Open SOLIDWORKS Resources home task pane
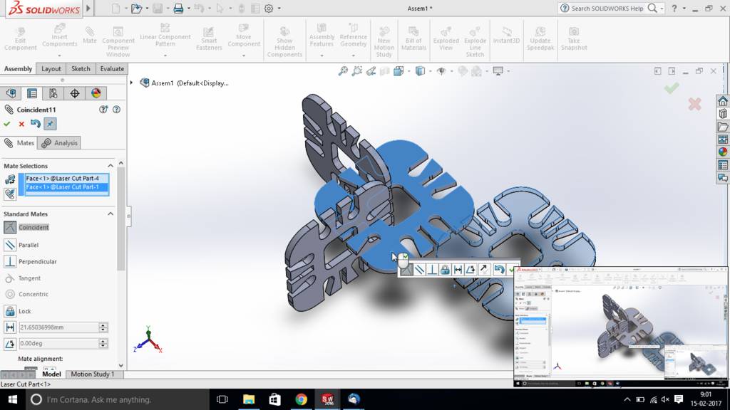The height and width of the screenshot is (410, 730). [x=723, y=101]
